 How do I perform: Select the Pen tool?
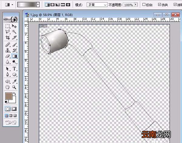click(x=8, y=74)
